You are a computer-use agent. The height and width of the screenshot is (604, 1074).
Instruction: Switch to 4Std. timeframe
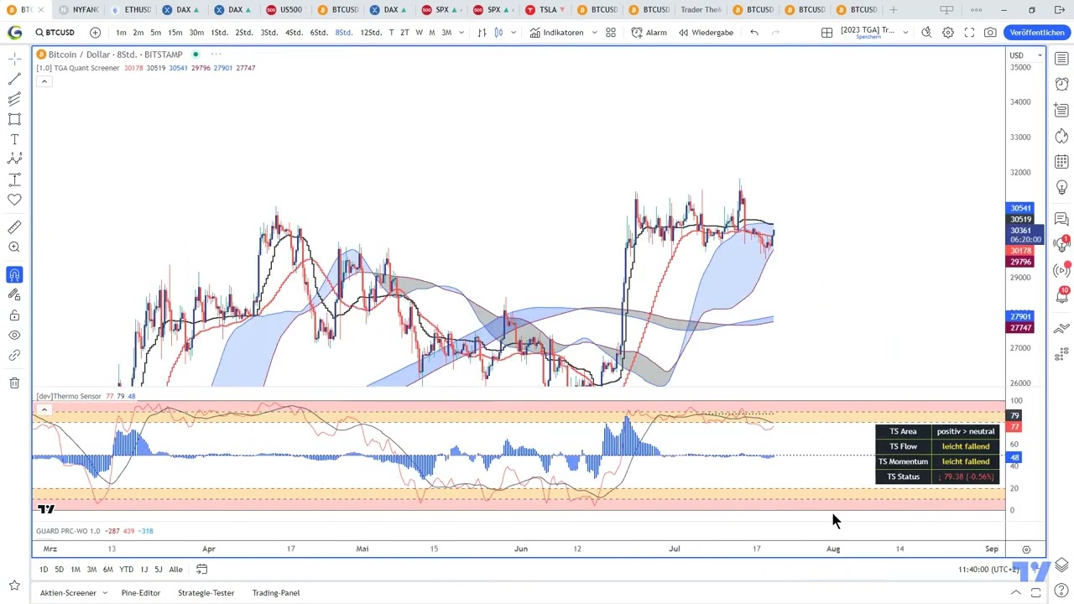pyautogui.click(x=294, y=32)
